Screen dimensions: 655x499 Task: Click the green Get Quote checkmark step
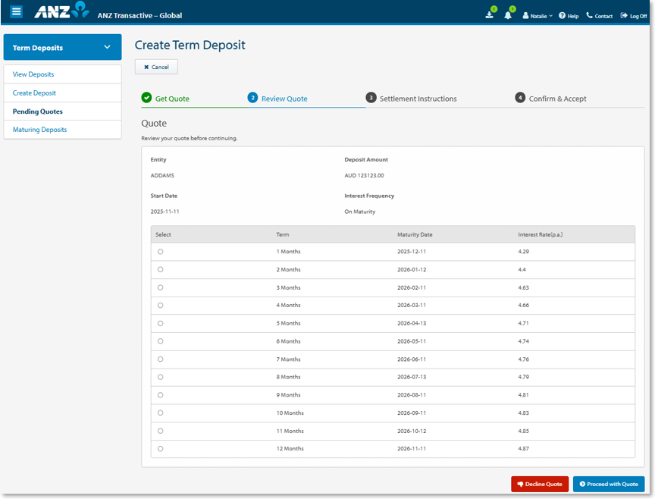tap(146, 98)
